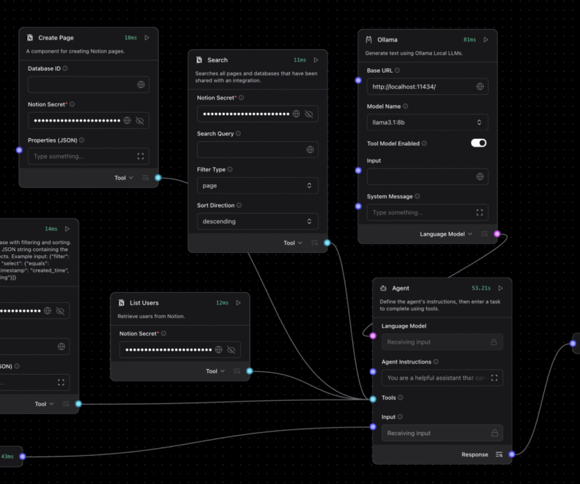Click Agent Tools info tooltip icon
This screenshot has width=580, height=484.
click(400, 398)
